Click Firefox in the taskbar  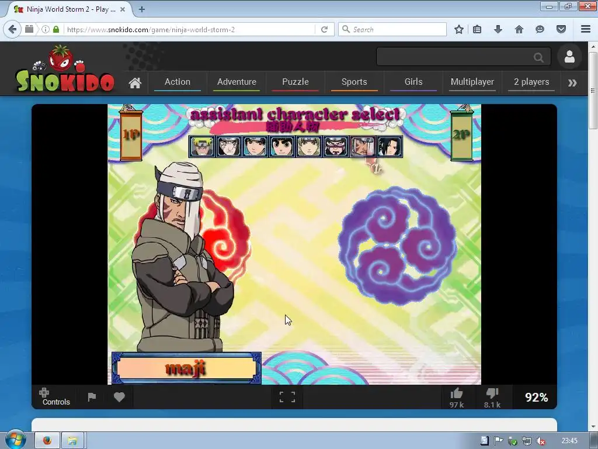pyautogui.click(x=47, y=441)
